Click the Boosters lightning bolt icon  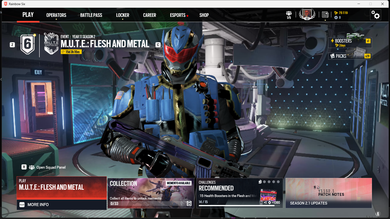click(332, 41)
